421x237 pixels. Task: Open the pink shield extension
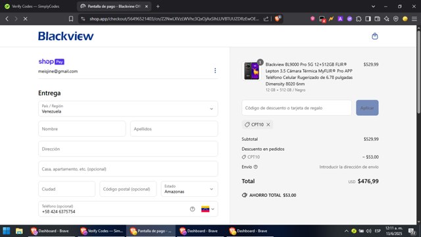312,18
